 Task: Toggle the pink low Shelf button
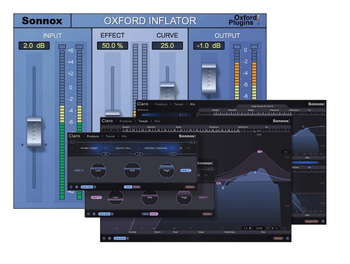[x=96, y=197]
